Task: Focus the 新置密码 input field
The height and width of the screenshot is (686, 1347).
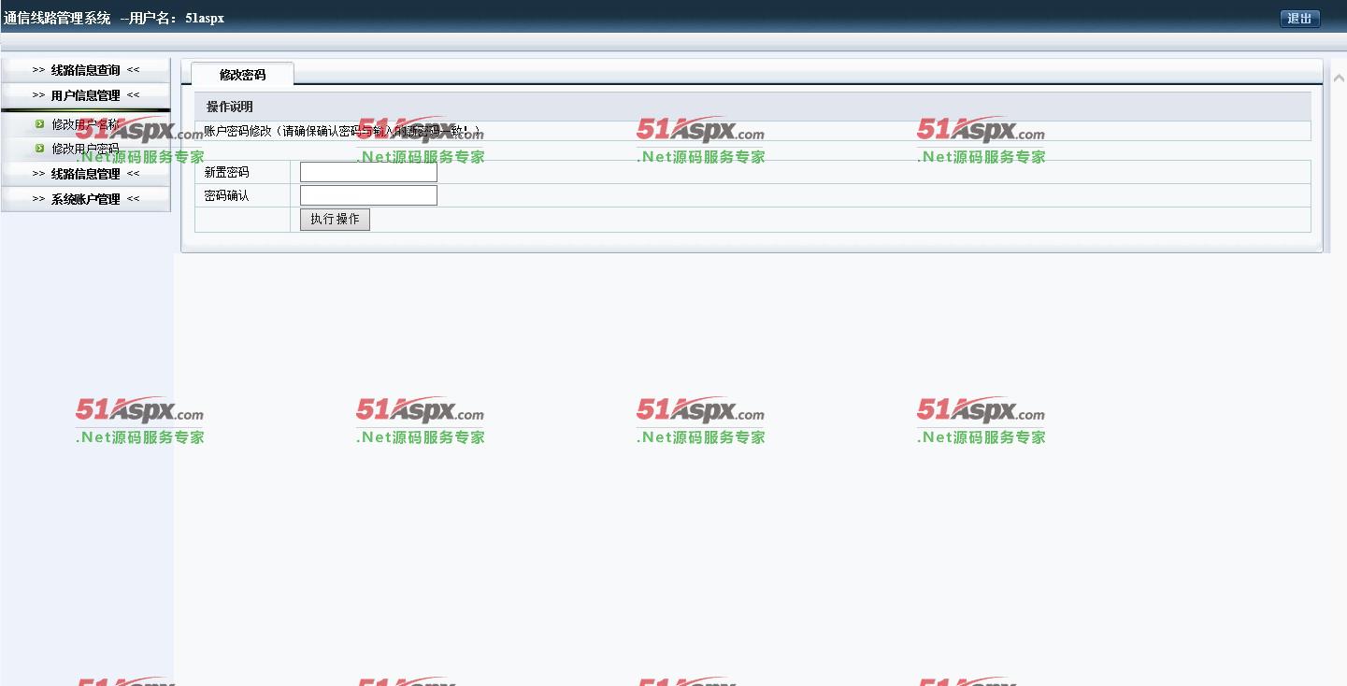Action: 368,172
